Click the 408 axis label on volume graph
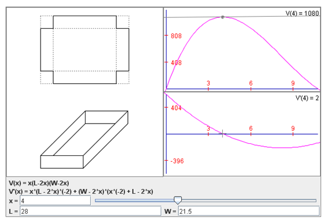Screen dimensions: 327x223 (176, 62)
